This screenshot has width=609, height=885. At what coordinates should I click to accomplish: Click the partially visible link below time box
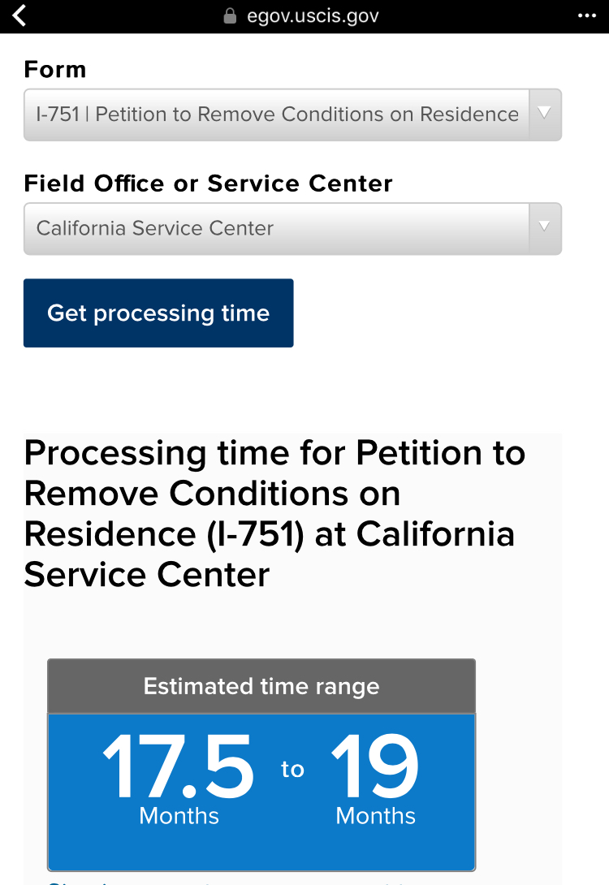pos(226,882)
